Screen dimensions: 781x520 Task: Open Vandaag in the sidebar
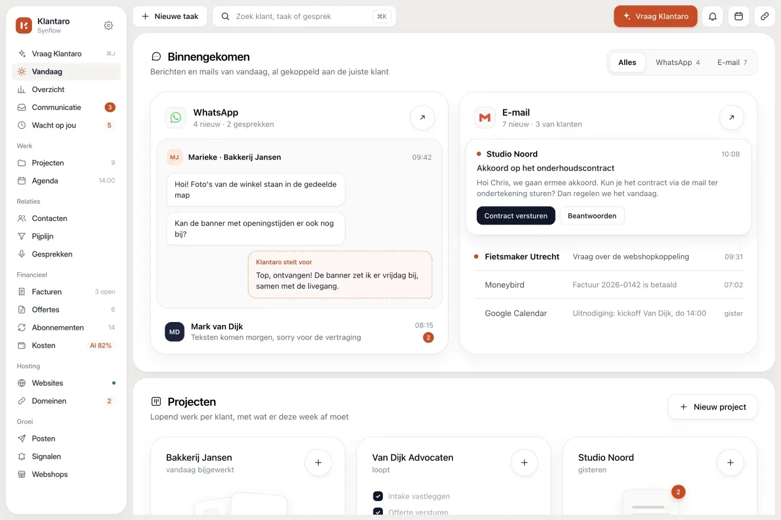click(x=66, y=71)
